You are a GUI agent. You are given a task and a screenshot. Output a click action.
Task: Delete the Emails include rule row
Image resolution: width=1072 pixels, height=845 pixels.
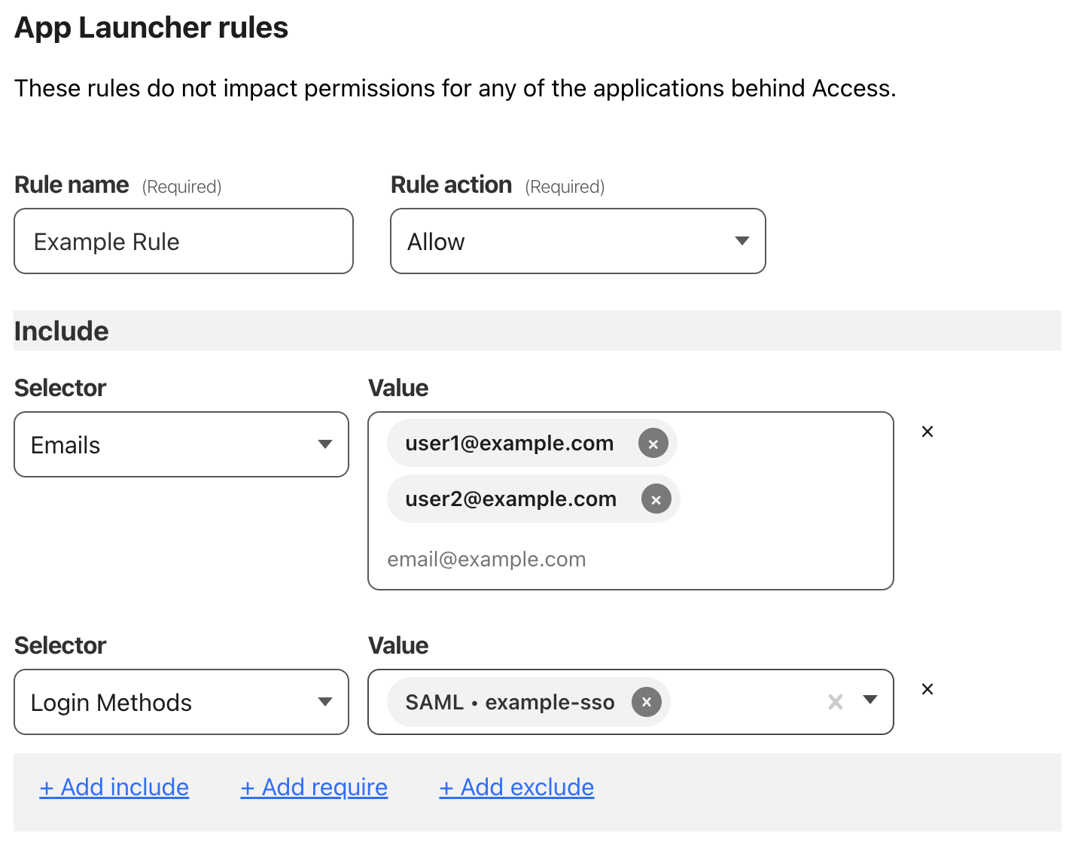[x=927, y=431]
